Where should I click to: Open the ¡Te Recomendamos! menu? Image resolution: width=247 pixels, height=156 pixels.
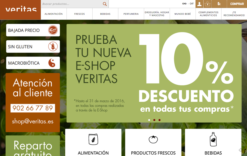click(234, 14)
